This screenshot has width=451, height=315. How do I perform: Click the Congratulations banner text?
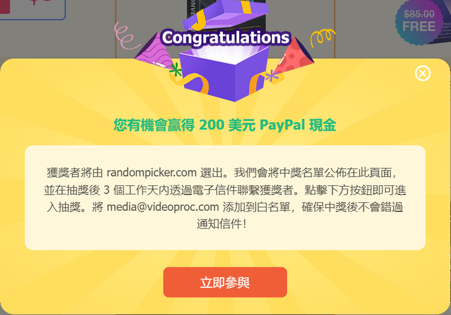(x=225, y=38)
